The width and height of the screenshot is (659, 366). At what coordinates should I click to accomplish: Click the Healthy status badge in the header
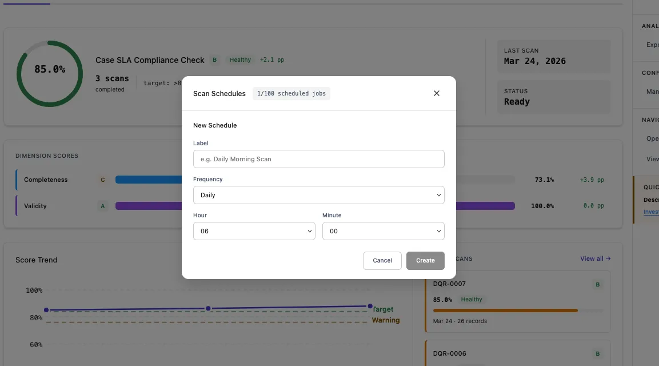pos(240,59)
